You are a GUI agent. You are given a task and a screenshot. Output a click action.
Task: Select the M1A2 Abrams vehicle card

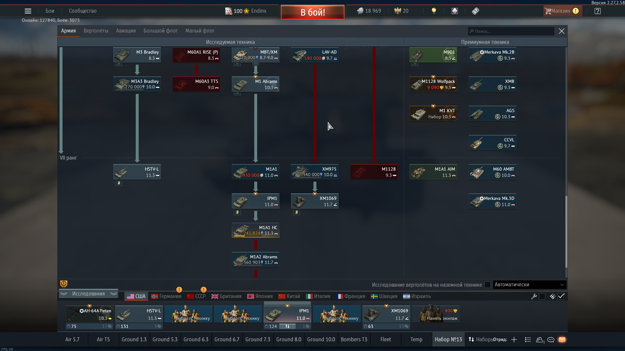[x=256, y=260]
